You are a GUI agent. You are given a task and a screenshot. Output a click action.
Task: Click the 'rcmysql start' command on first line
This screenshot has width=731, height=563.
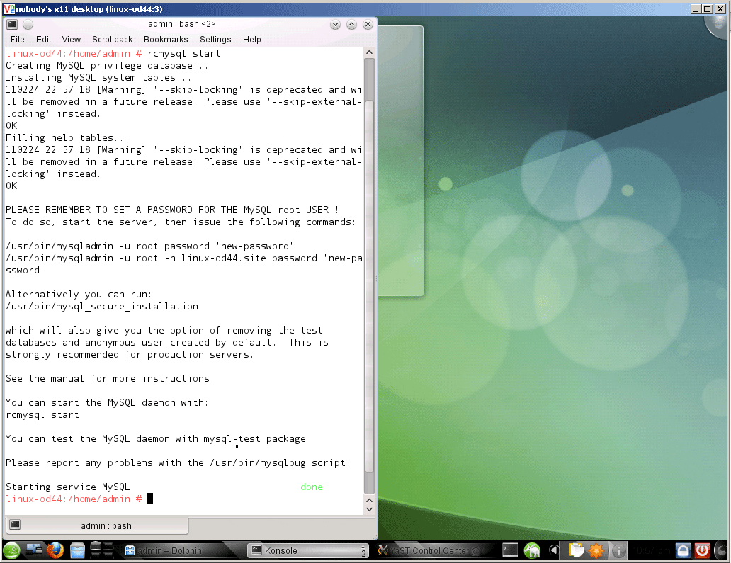pos(184,54)
